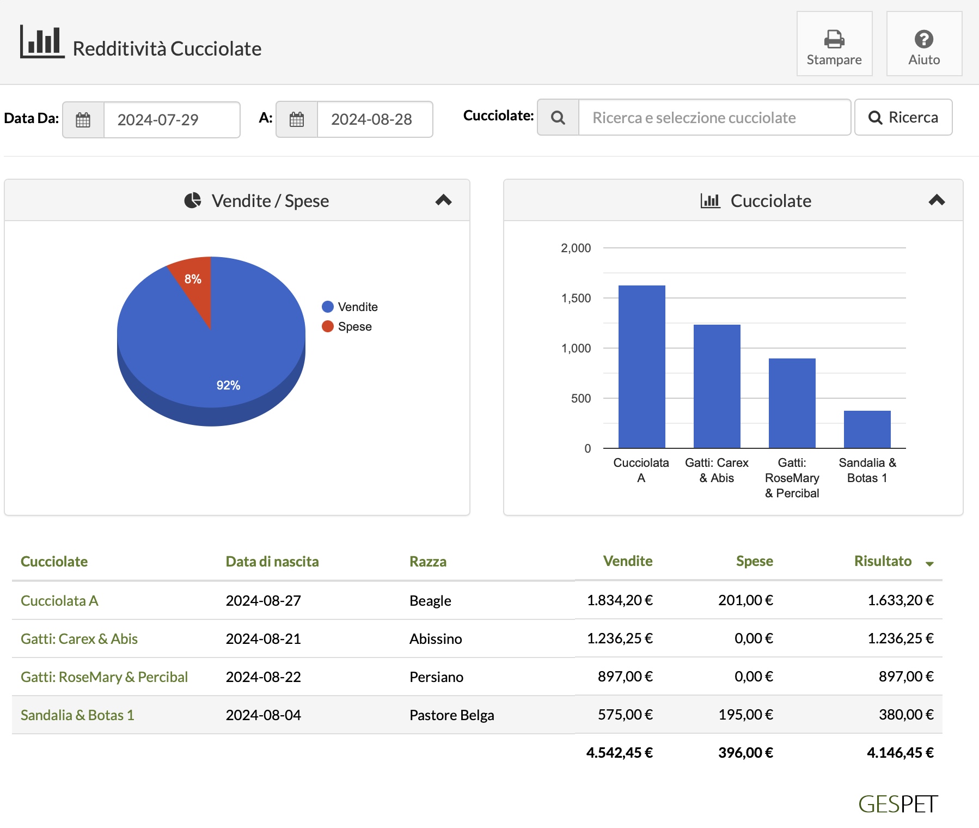Click the 2024-08-04 birth date cell

point(264,715)
